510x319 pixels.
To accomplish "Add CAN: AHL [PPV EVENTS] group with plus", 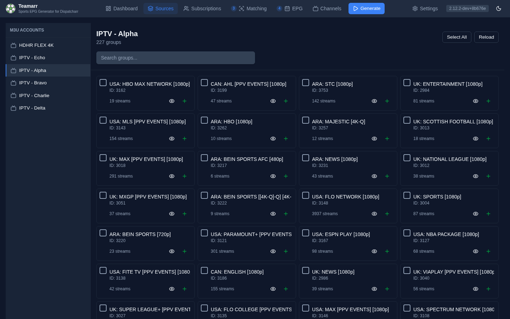I will pos(286,101).
